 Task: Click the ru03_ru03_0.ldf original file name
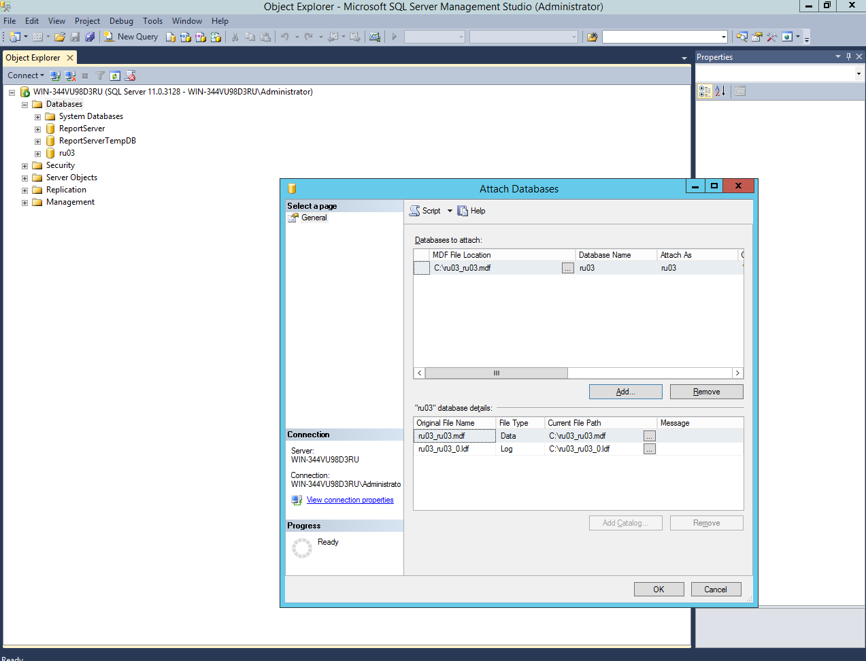point(454,449)
